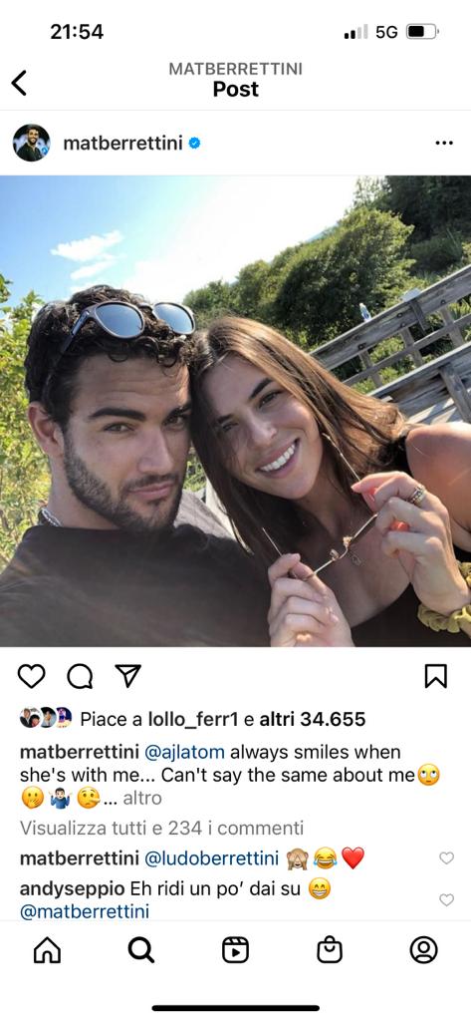Screen dimensions: 471x1021
Task: Open matberrettini profile picture avatar
Action: 31,144
